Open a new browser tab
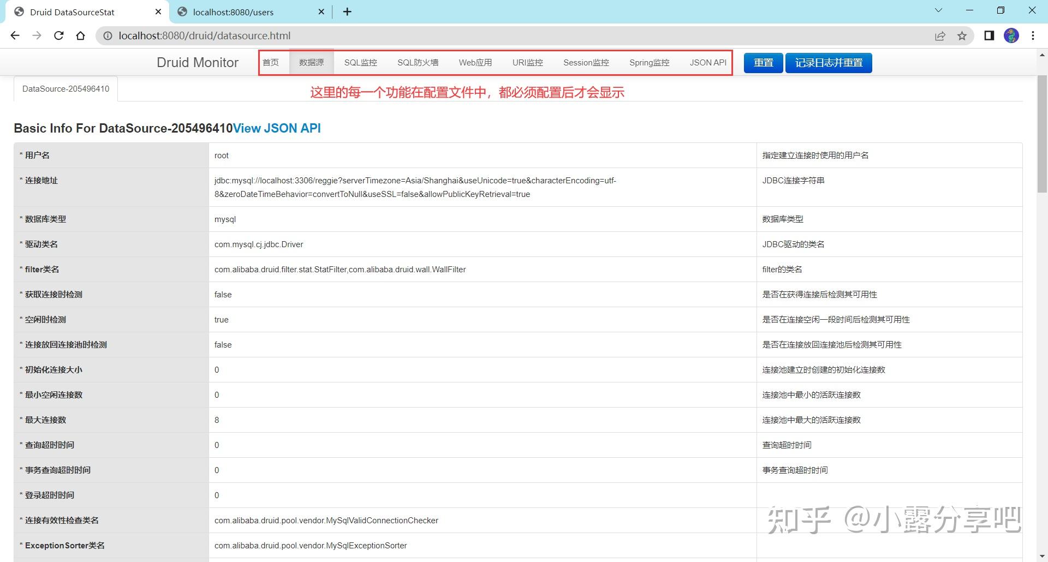The image size is (1048, 562). point(348,11)
